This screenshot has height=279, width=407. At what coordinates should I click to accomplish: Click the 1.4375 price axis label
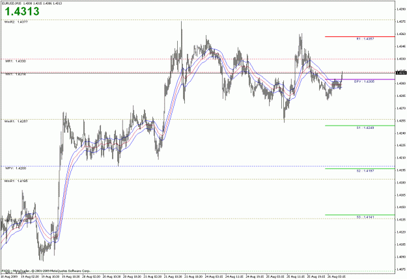(x=401, y=21)
